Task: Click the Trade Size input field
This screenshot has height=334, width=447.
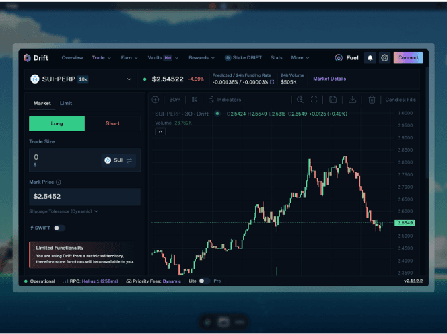Action: coord(85,160)
